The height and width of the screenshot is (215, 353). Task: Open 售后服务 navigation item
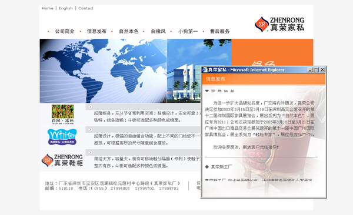pos(219,31)
